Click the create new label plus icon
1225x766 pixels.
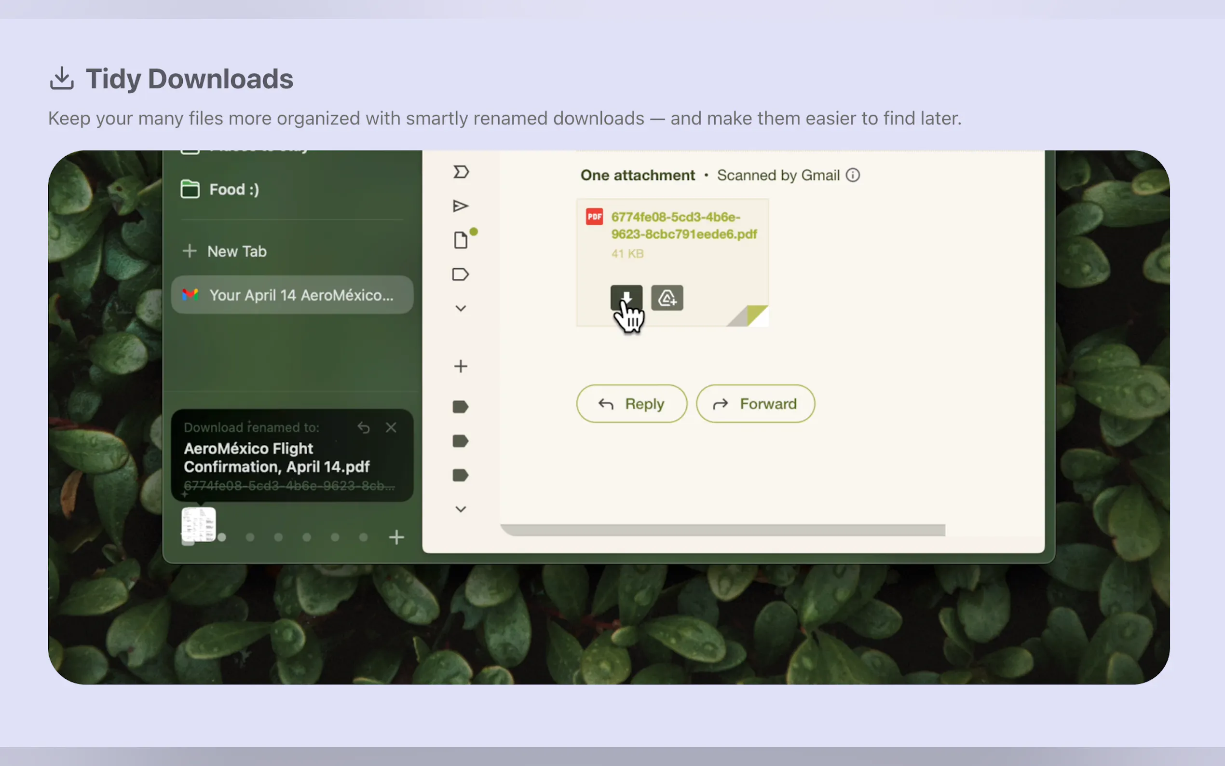[460, 366]
